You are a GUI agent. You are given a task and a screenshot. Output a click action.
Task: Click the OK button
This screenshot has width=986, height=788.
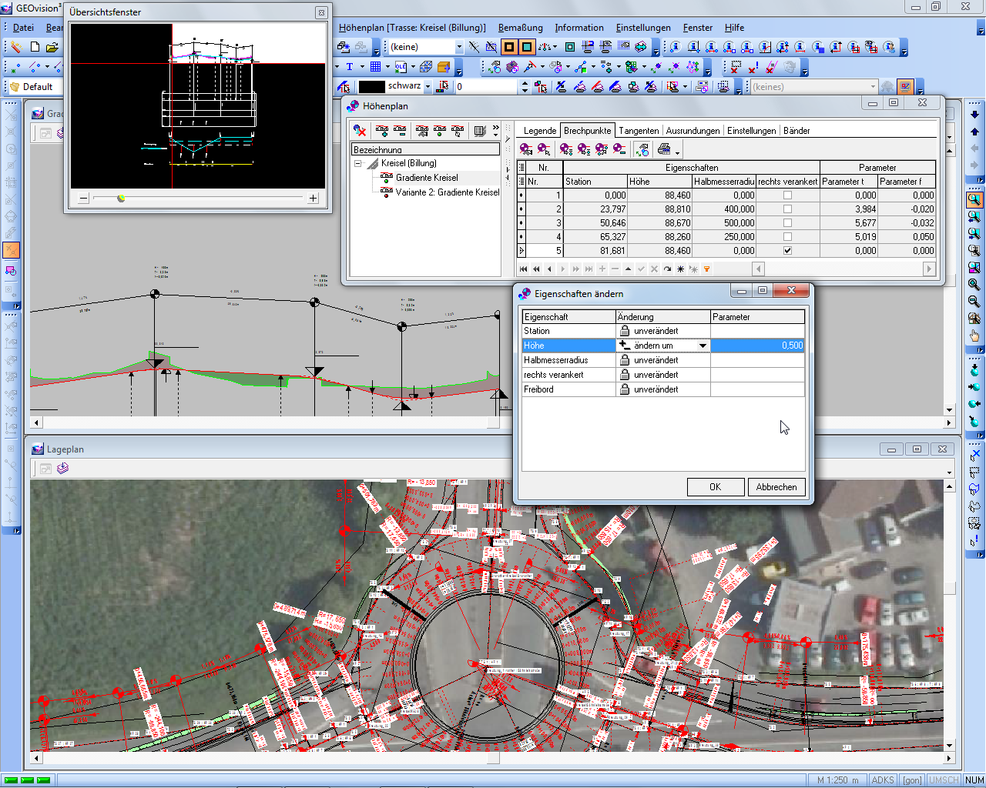click(x=715, y=487)
